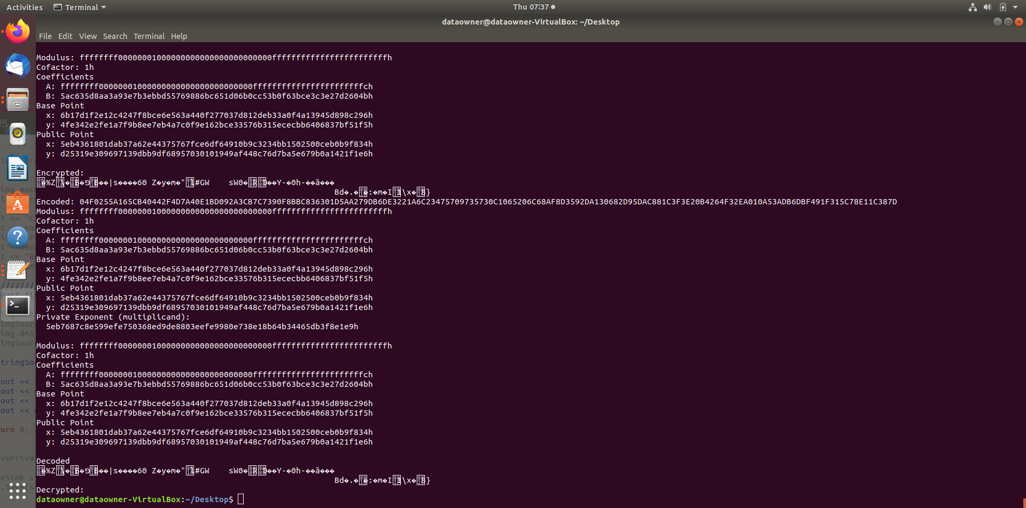The image size is (1026, 508).
Task: Open the Terminal menu
Action: point(149,36)
